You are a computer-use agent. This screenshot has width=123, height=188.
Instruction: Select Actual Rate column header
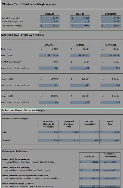[110, 124]
